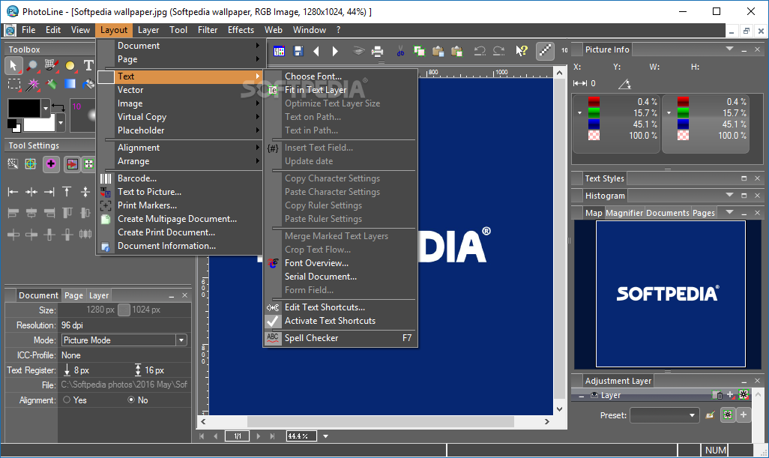The width and height of the screenshot is (769, 458).
Task: Click the Softpedia thumbnail in Map panel
Action: 670,293
